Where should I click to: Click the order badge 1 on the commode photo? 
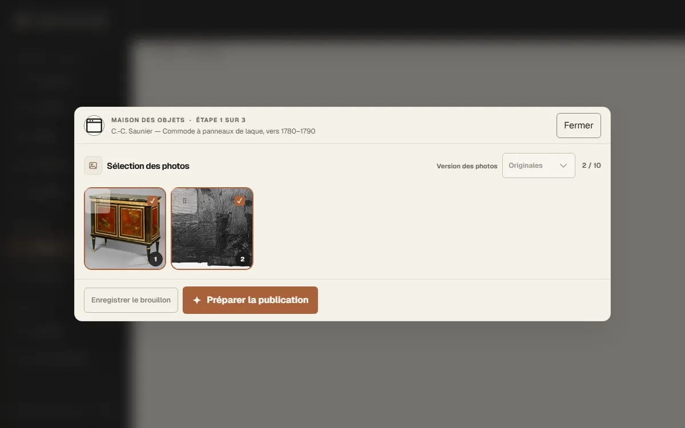pos(155,259)
